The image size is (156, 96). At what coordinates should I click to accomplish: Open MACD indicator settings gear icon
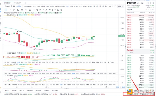click(x=17, y=53)
